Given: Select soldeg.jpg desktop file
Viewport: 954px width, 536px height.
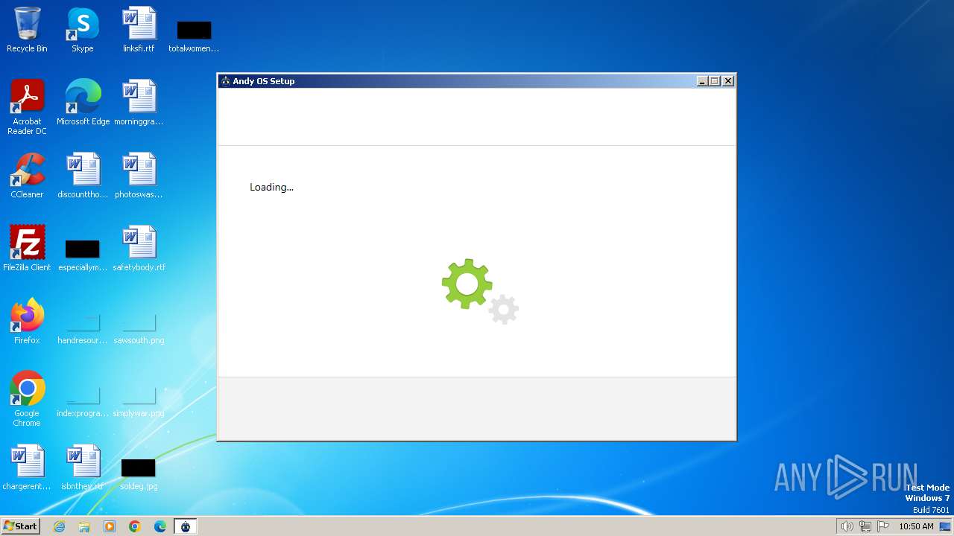Looking at the screenshot, I should (x=139, y=474).
